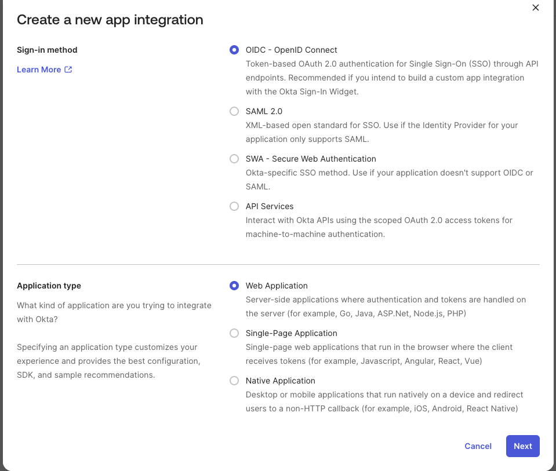Viewport: 556px width, 471px height.
Task: Pick the Native Application radio circle
Action: (234, 381)
